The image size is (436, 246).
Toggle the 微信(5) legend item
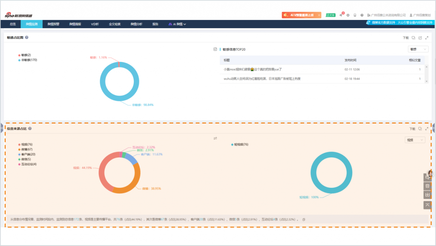click(x=24, y=159)
